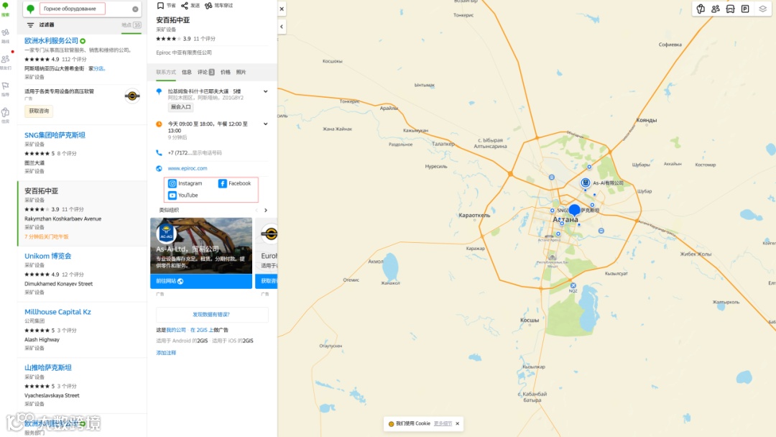The height and width of the screenshot is (437, 776).
Task: Switch to the contacts tab (联系方式)
Action: 166,73
